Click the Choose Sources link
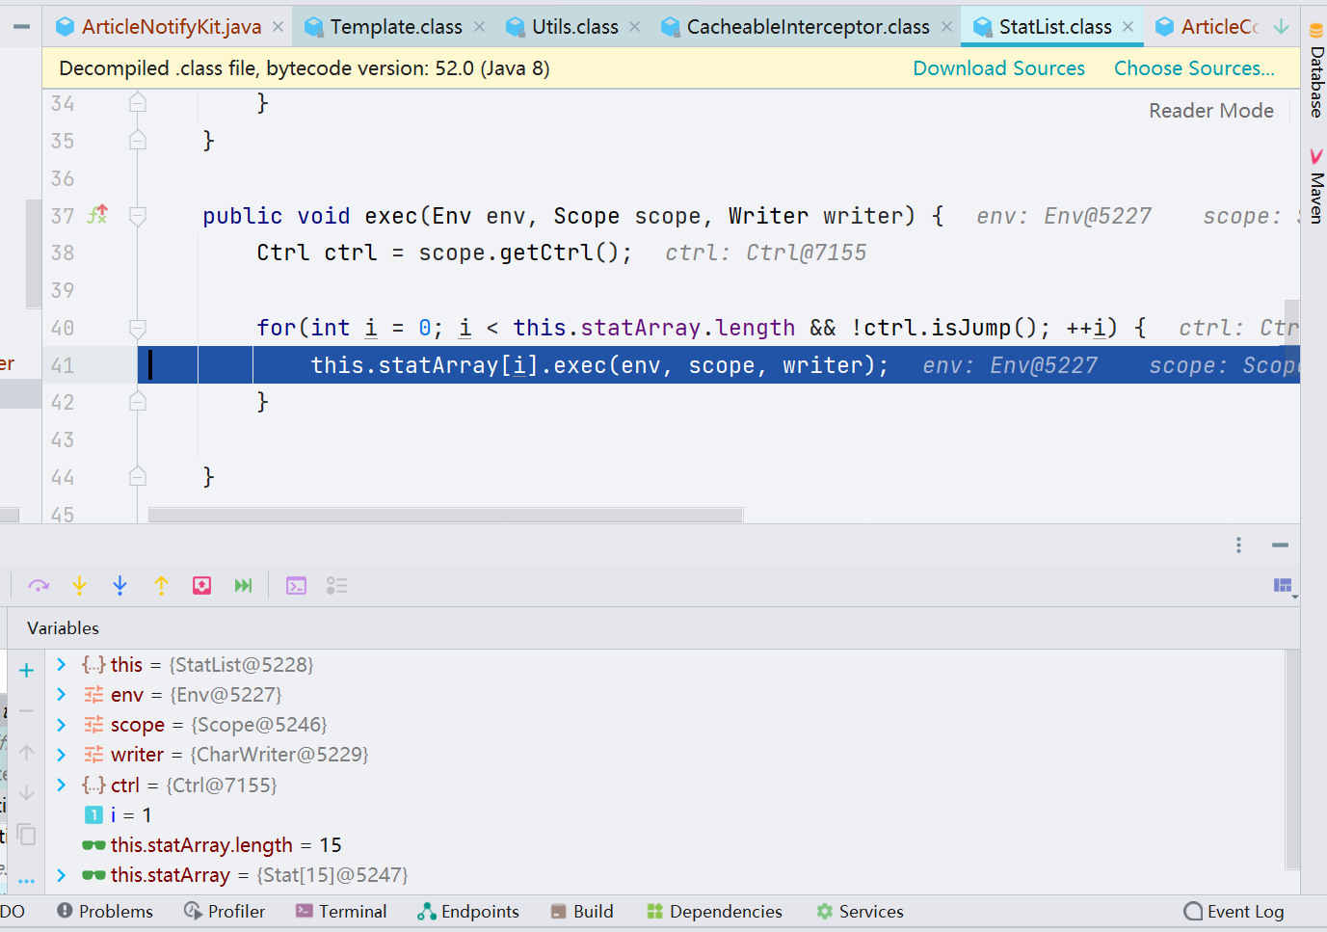 pos(1193,68)
